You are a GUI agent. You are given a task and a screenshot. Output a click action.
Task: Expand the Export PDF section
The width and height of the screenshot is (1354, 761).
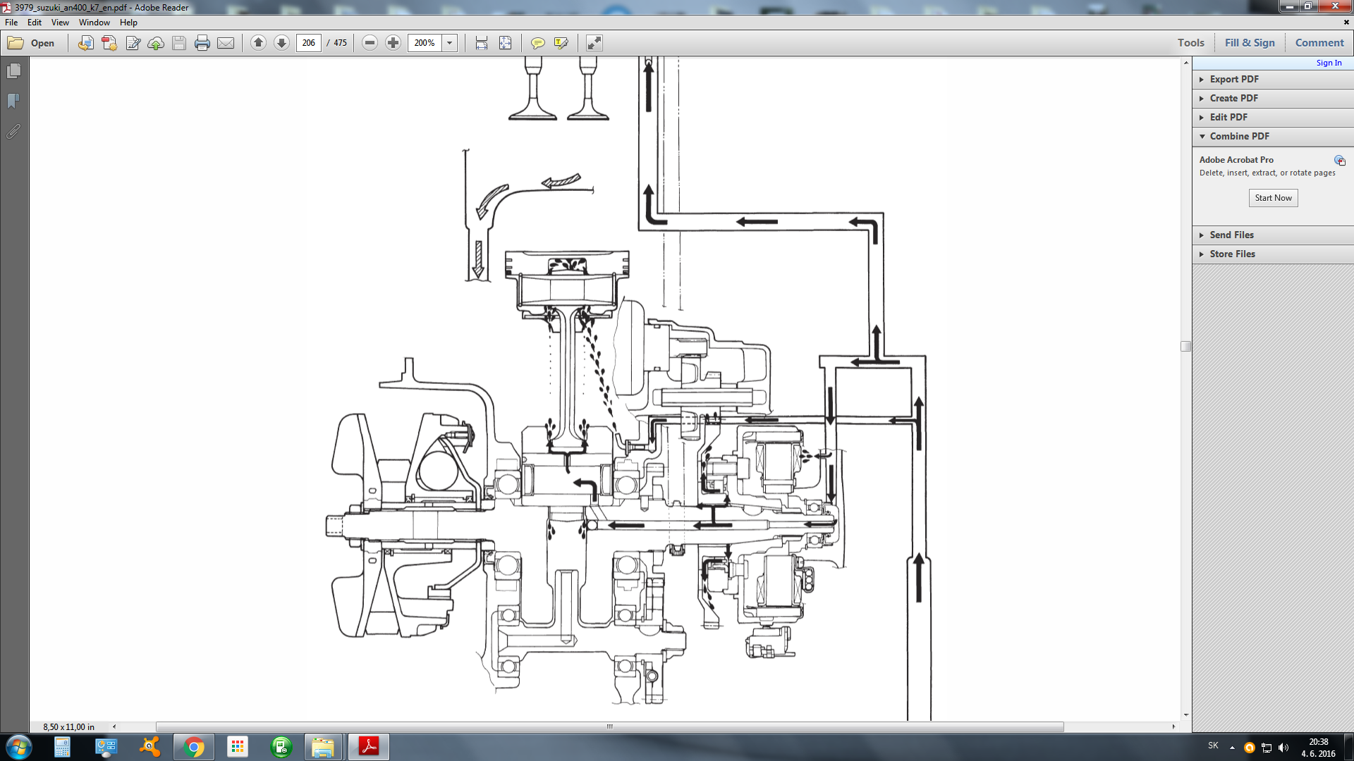pos(1233,79)
